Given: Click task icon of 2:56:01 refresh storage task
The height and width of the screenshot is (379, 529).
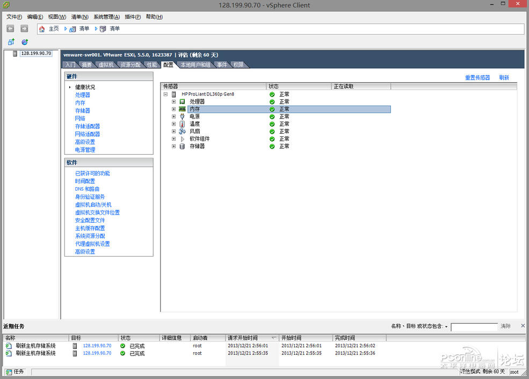Looking at the screenshot, I should tap(9, 346).
